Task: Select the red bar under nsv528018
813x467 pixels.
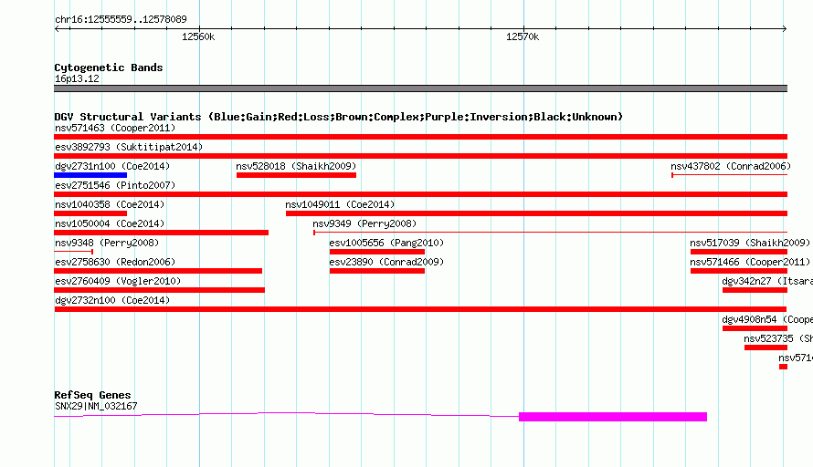Action: 296,175
